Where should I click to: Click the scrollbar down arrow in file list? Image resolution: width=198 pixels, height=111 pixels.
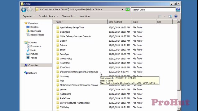179,109
